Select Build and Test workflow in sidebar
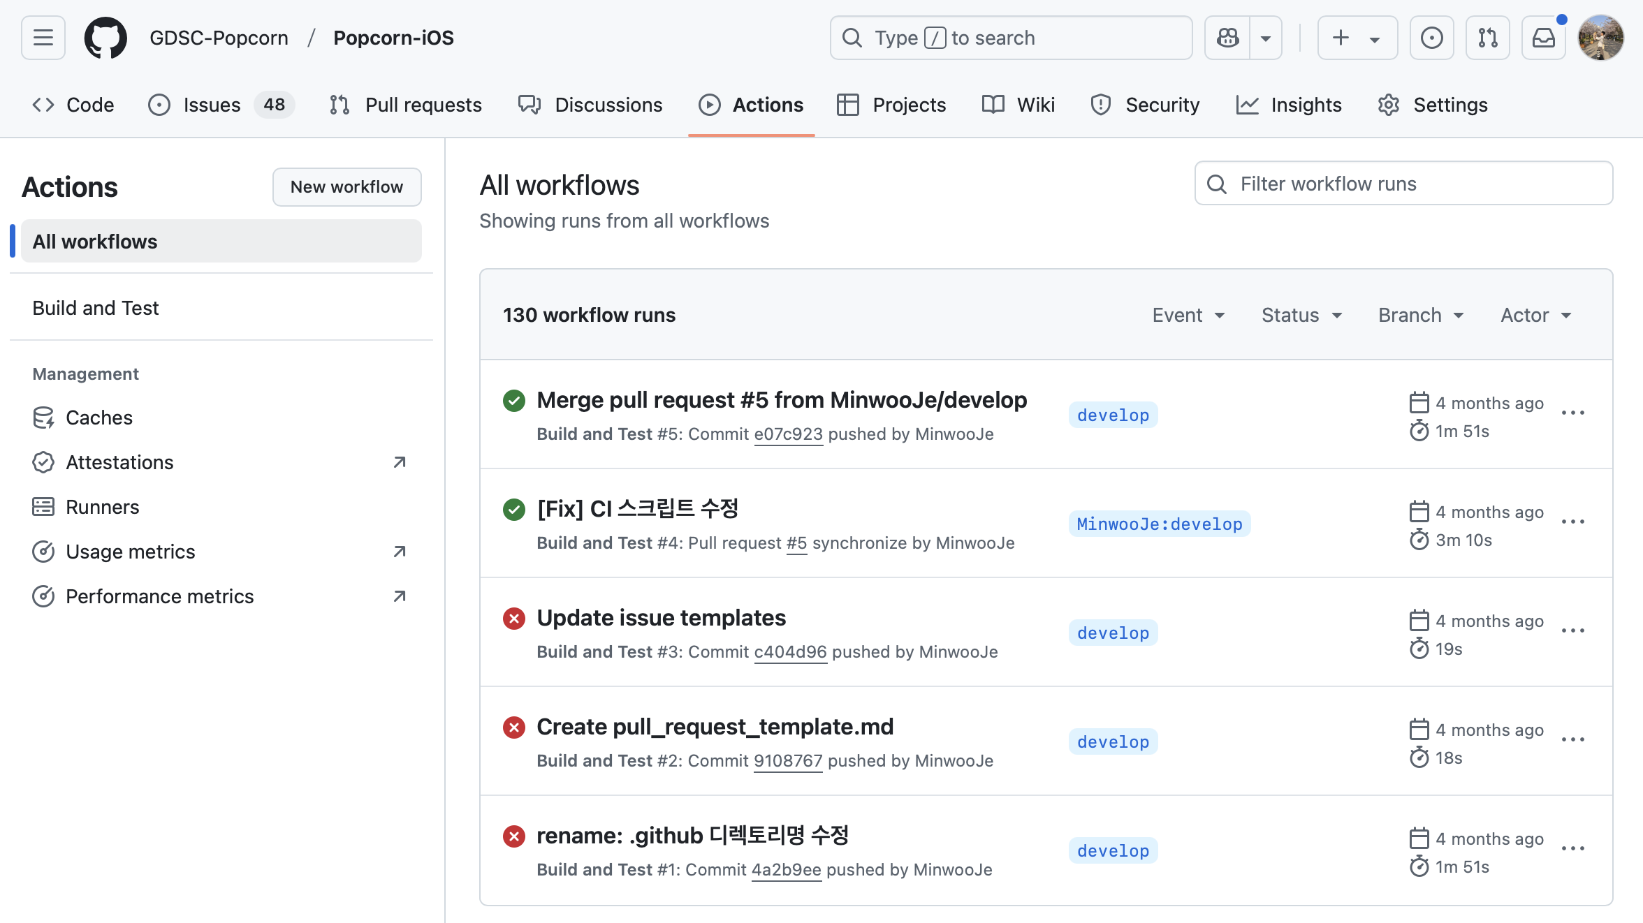 coord(96,308)
